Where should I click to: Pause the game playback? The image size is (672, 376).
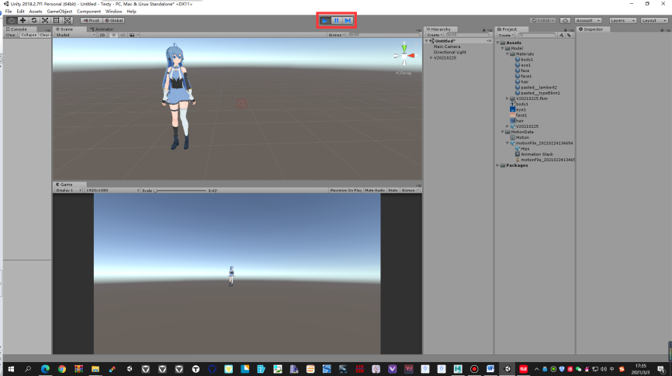click(x=337, y=21)
